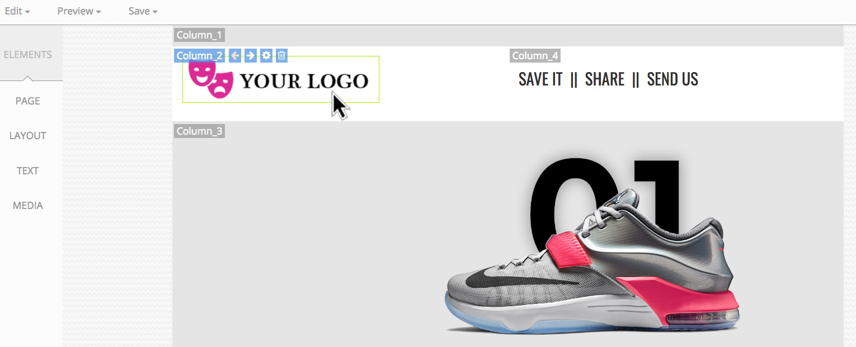Open the PAGE sidebar tab
This screenshot has width=856, height=347.
point(28,101)
